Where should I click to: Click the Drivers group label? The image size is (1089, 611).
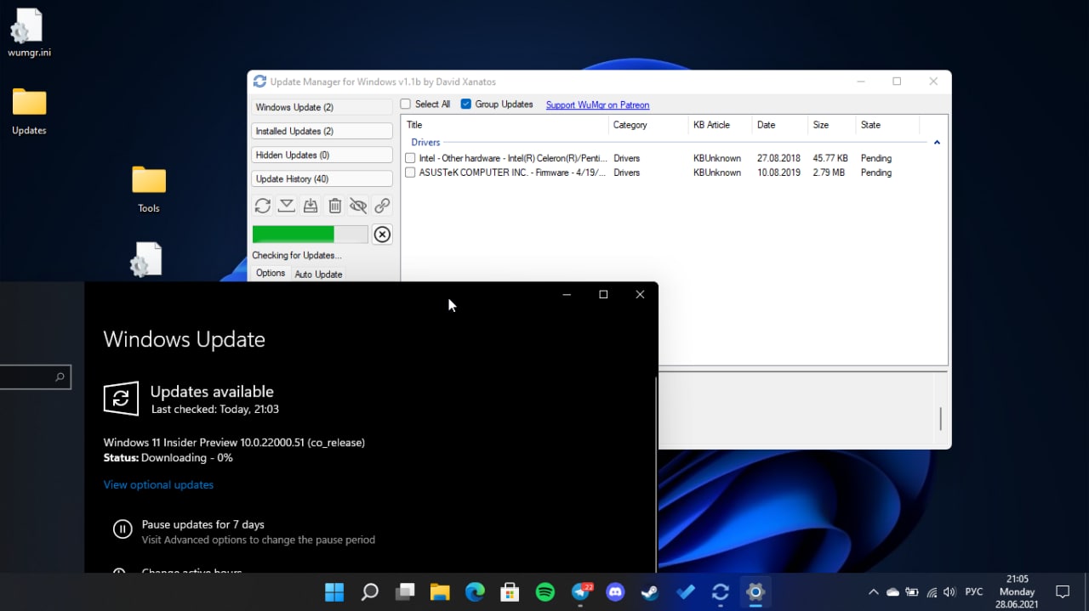(425, 143)
